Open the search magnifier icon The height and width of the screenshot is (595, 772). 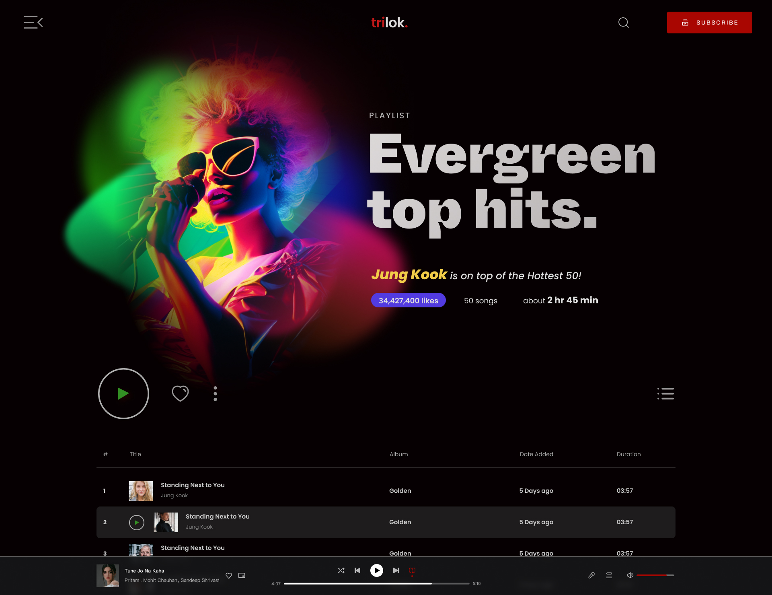click(x=624, y=23)
